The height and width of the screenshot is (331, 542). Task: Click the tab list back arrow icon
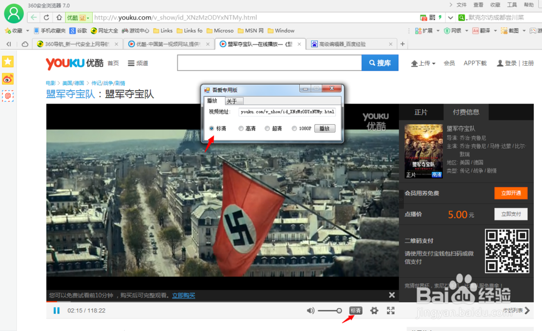9,44
